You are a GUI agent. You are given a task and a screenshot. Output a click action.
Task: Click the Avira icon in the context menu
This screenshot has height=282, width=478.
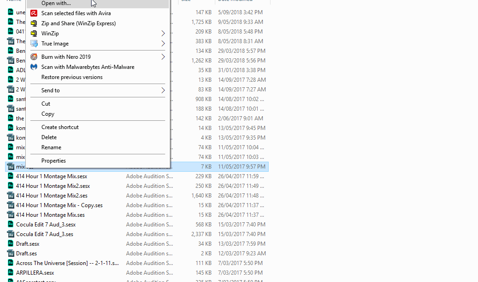click(x=34, y=13)
